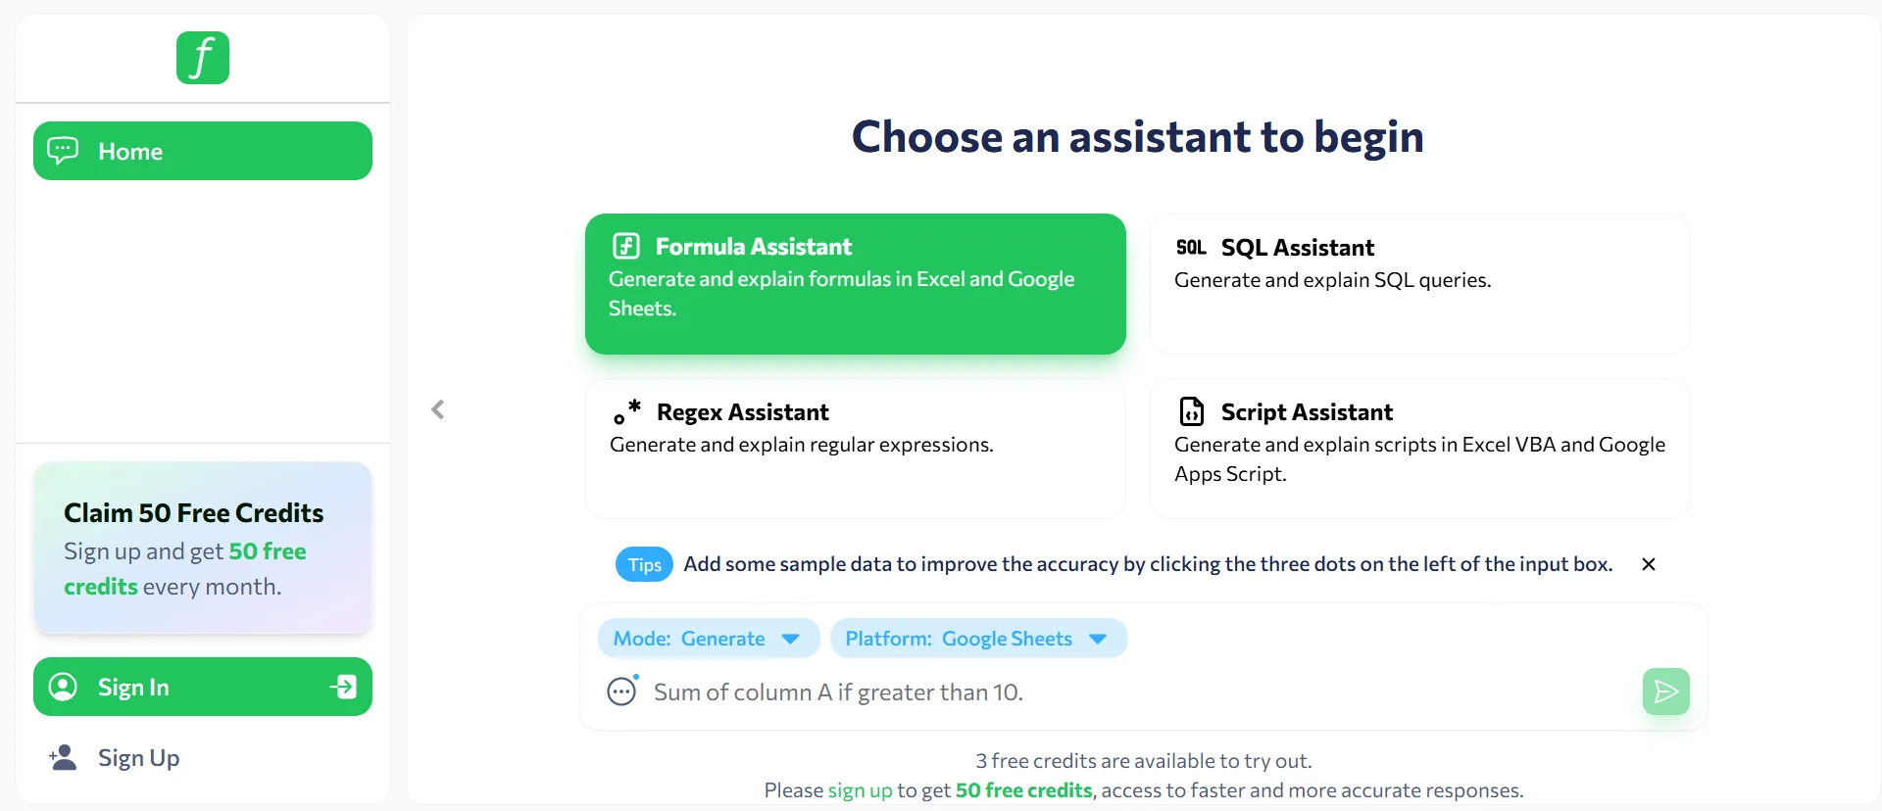Click the app logo at the top left
Image resolution: width=1882 pixels, height=811 pixels.
(202, 57)
